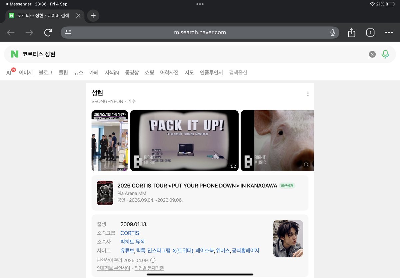Reload the Naver search page
400x278 pixels.
pyautogui.click(x=48, y=32)
